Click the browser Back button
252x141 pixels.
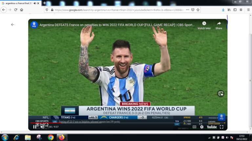pyautogui.click(x=4, y=10)
